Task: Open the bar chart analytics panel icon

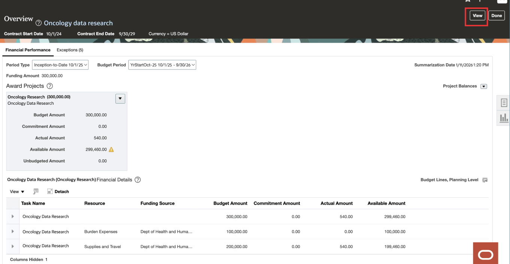Action: pyautogui.click(x=503, y=118)
